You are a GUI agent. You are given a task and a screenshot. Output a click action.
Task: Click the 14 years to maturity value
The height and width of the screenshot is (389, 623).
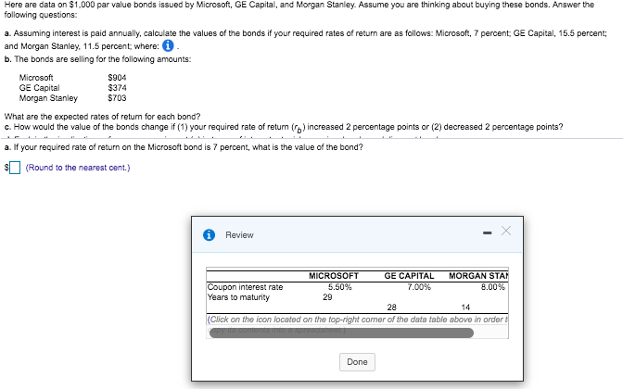(465, 307)
